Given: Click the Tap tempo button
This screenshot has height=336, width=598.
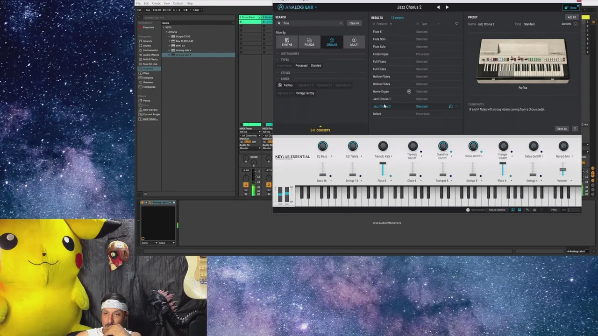Looking at the screenshot, I should 148,10.
